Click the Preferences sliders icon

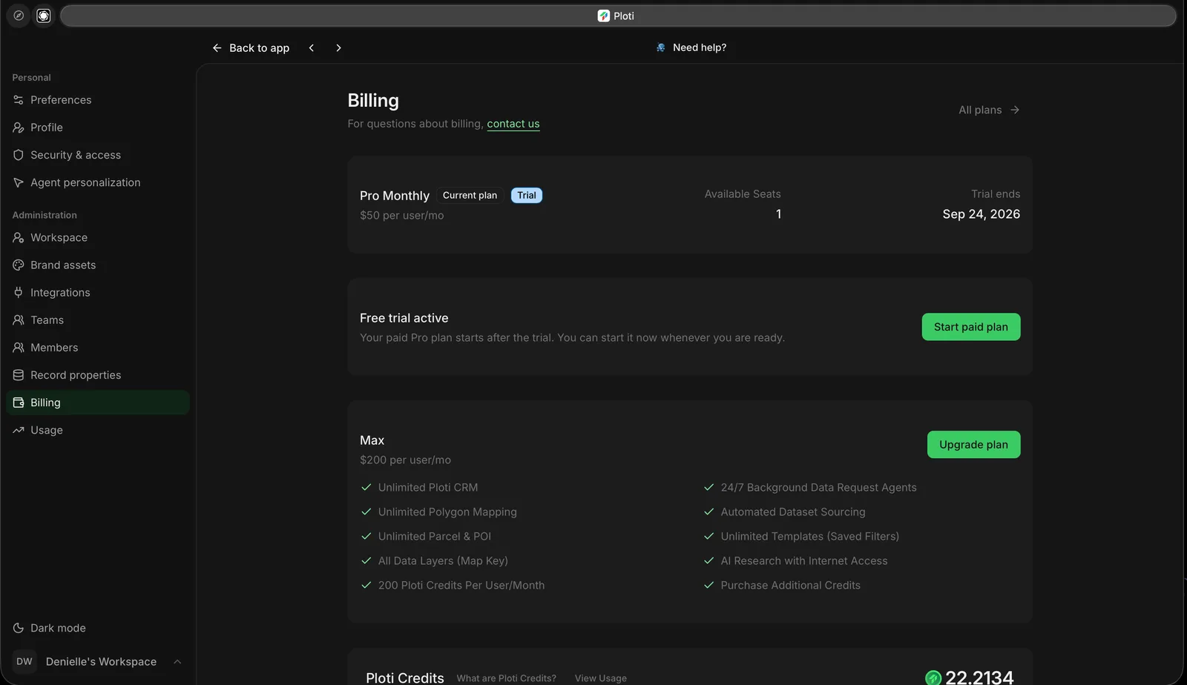[x=19, y=100]
